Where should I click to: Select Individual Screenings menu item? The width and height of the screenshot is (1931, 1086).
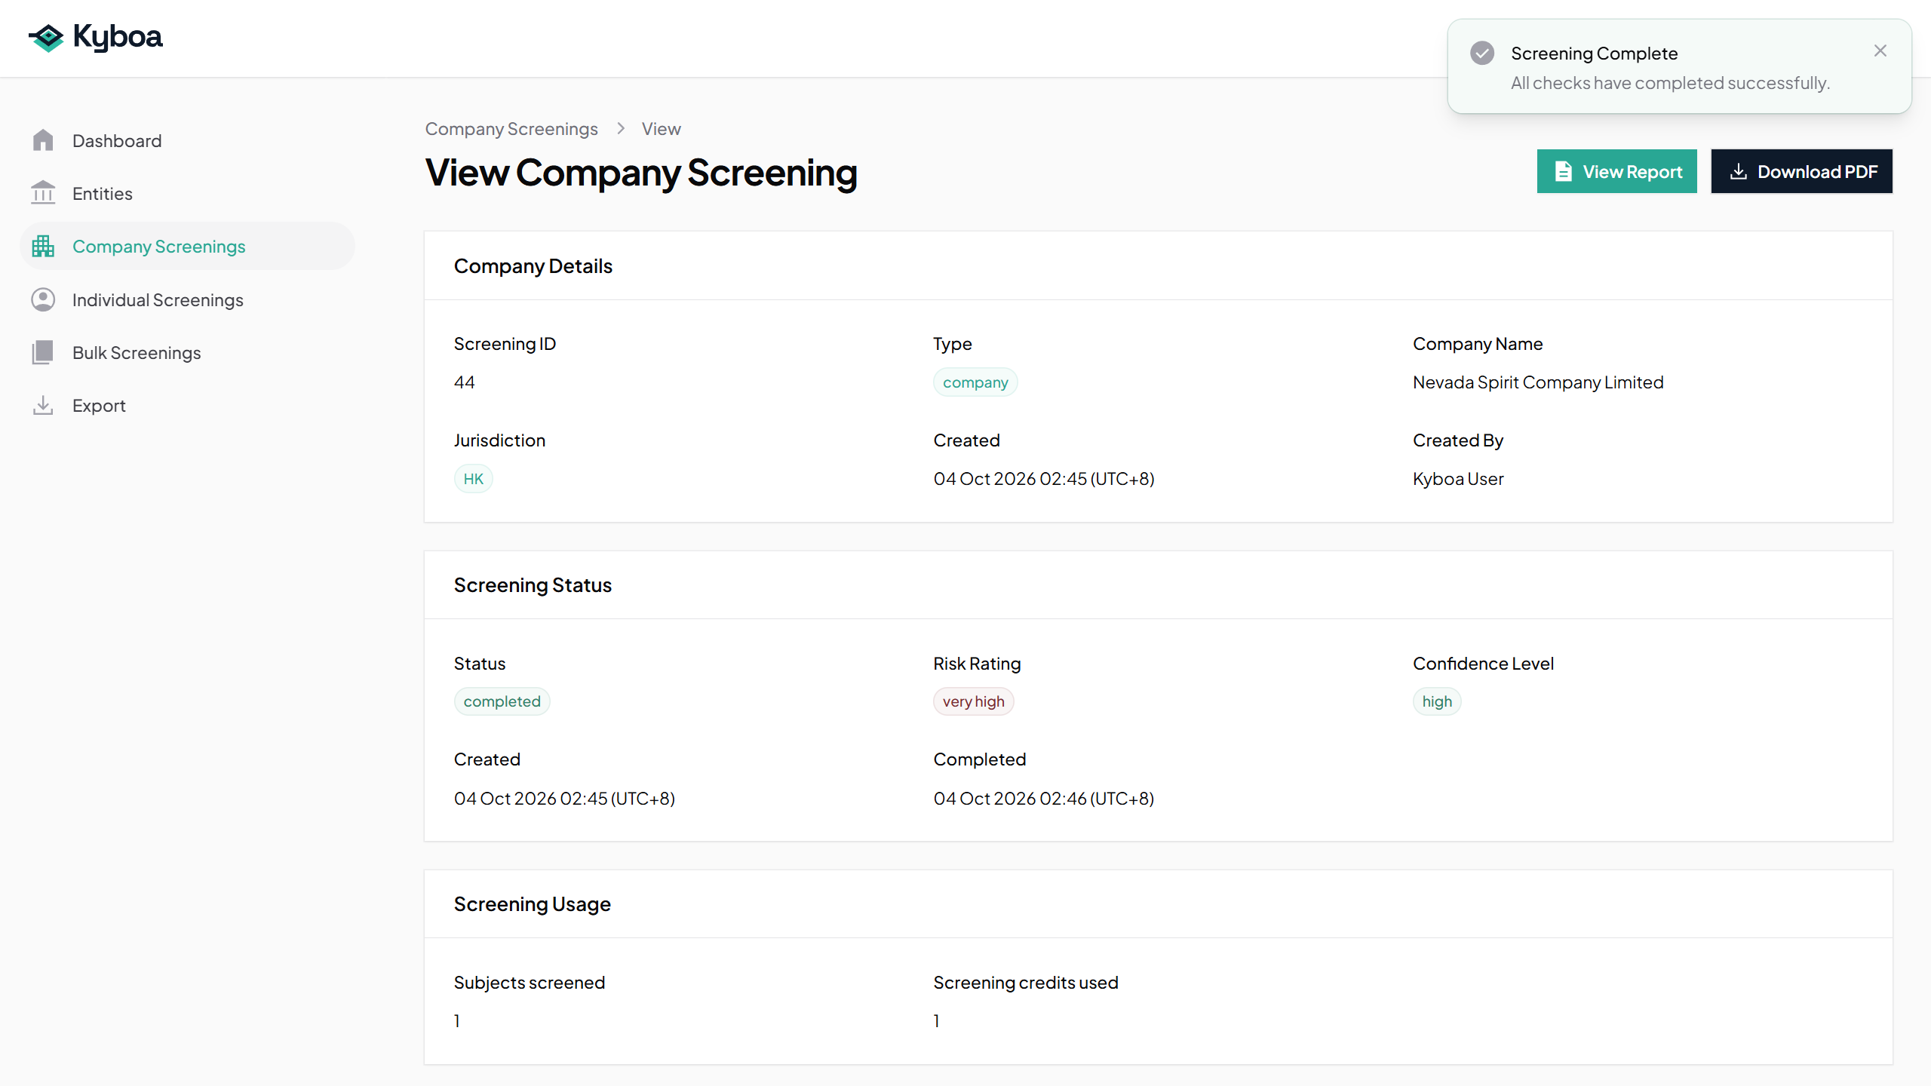(187, 299)
